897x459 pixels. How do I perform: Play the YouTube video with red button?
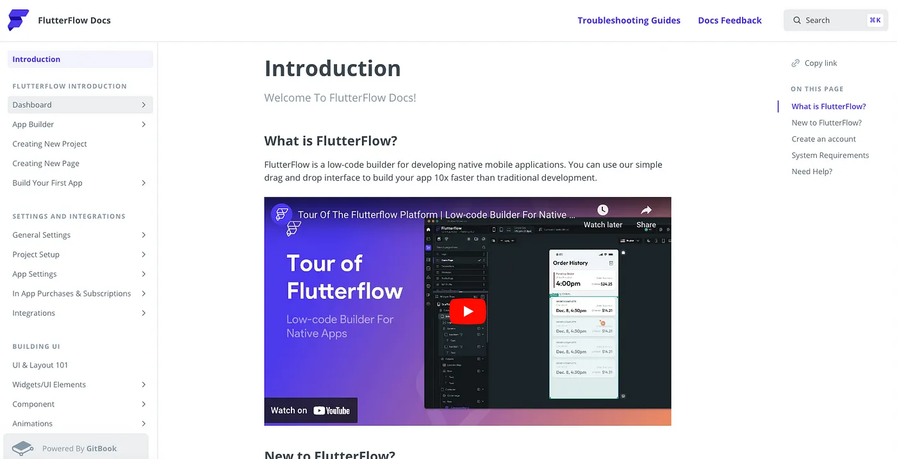pos(467,311)
